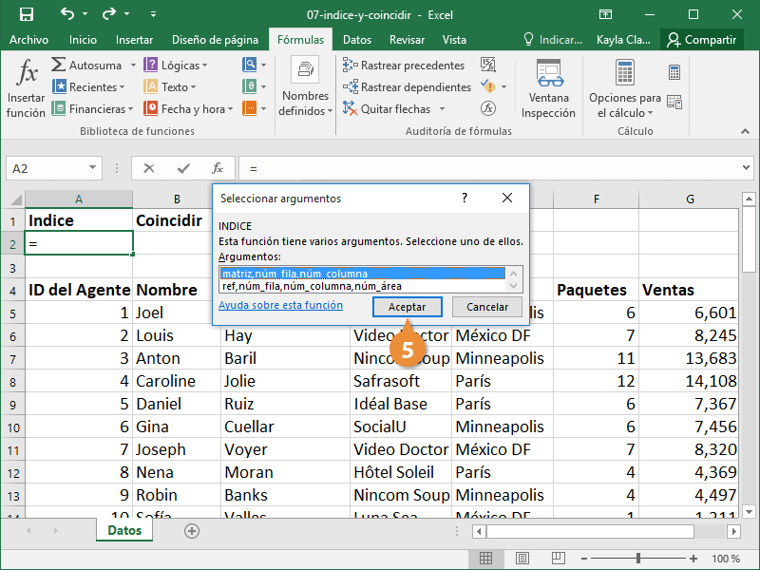Expand the Nombres definidos menu
The width and height of the screenshot is (760, 570).
click(305, 104)
